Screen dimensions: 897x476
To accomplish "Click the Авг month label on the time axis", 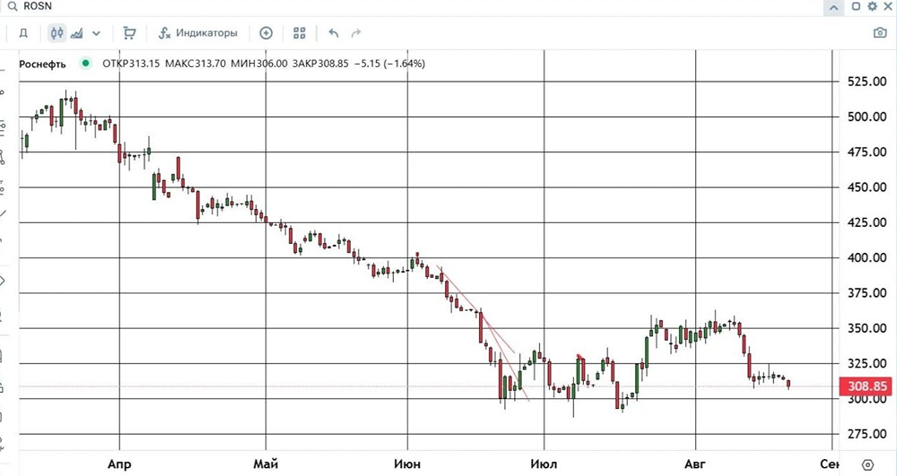I will point(696,464).
